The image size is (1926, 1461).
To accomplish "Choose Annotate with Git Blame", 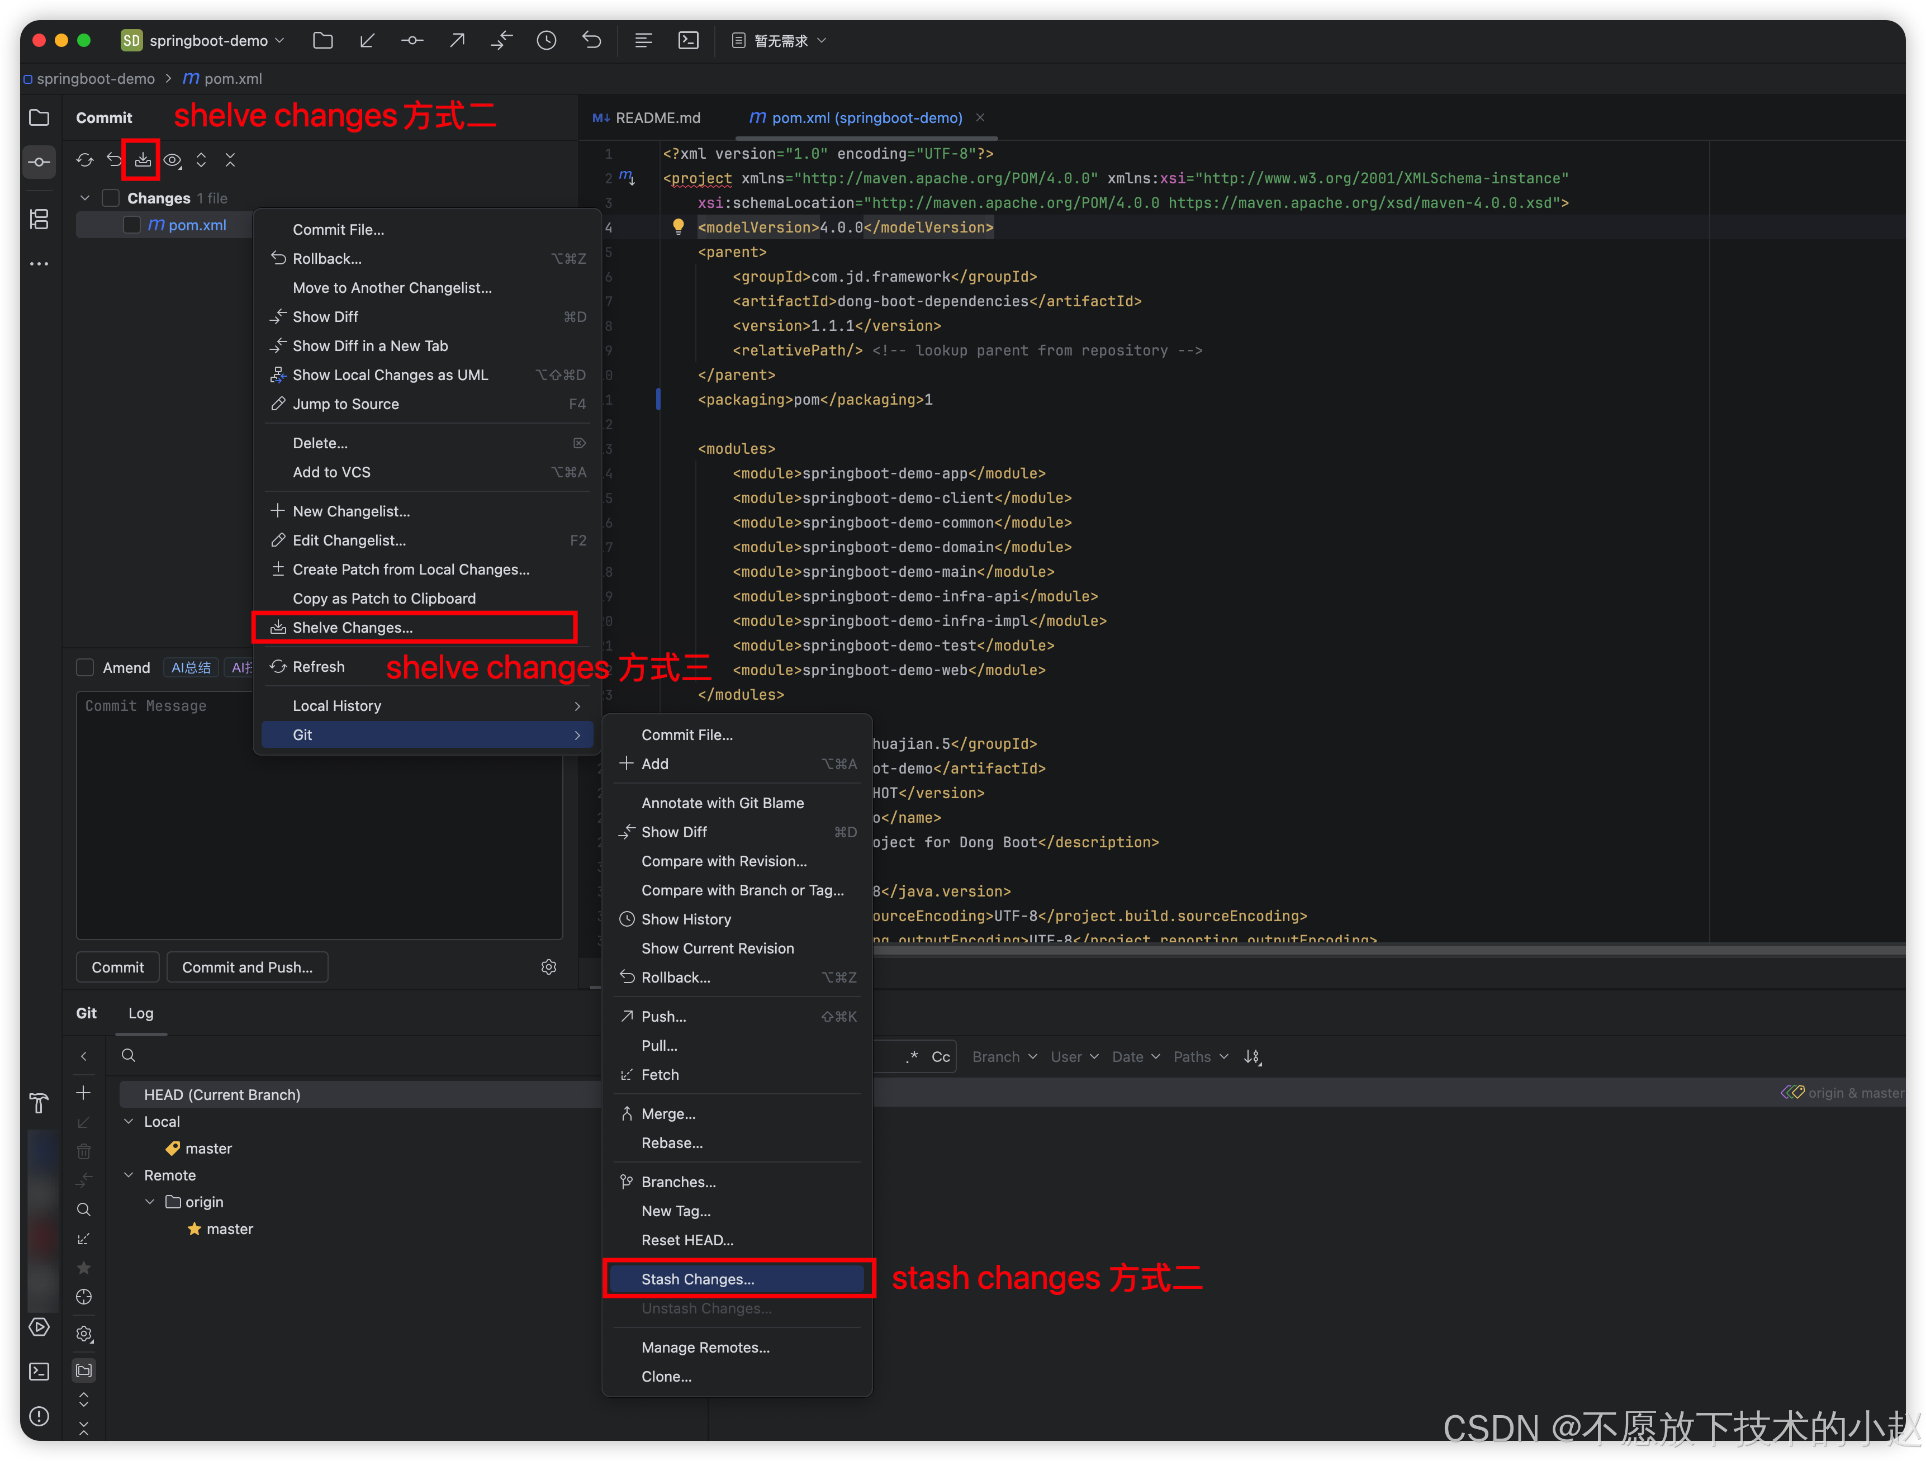I will 736,803.
